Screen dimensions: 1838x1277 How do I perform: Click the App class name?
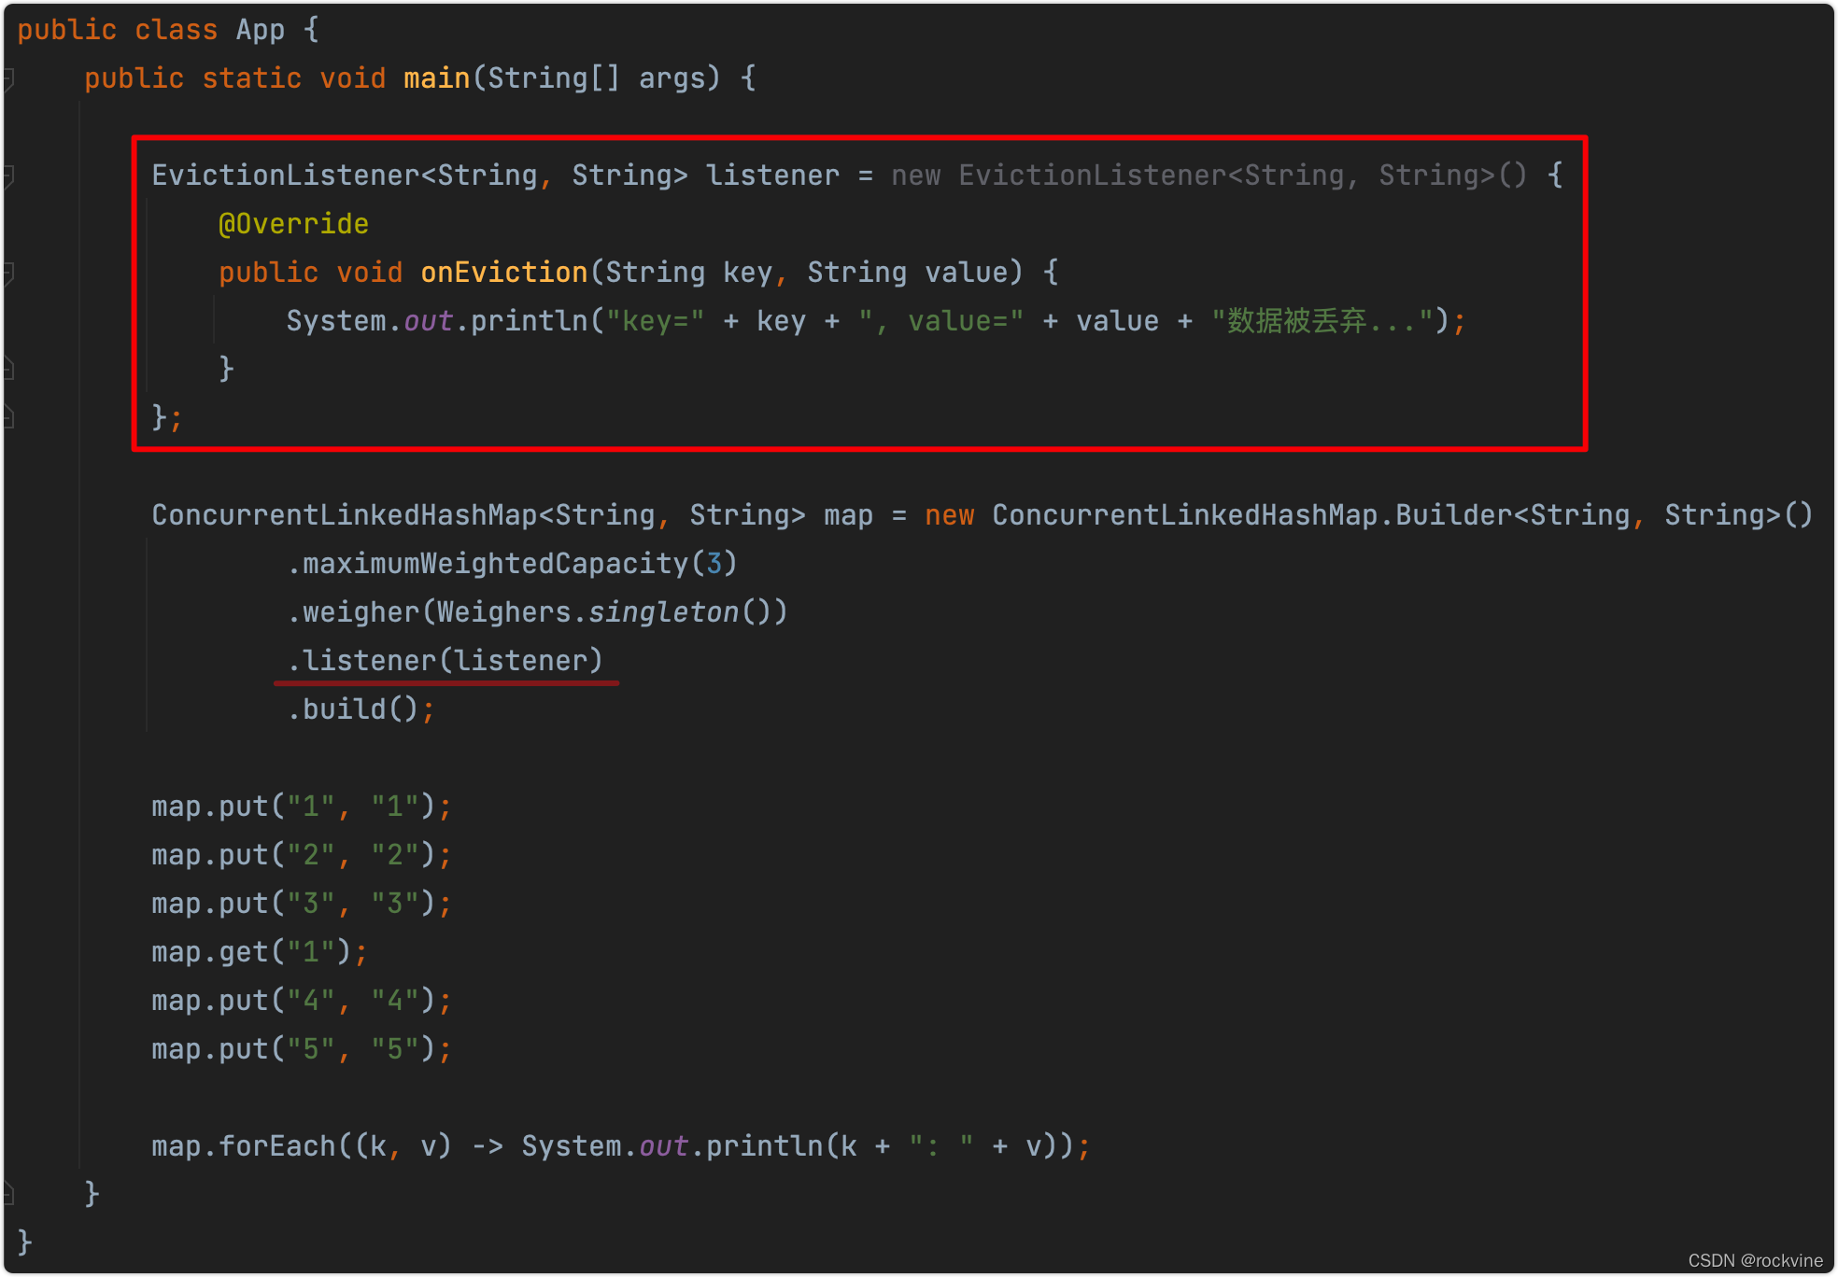click(x=260, y=30)
